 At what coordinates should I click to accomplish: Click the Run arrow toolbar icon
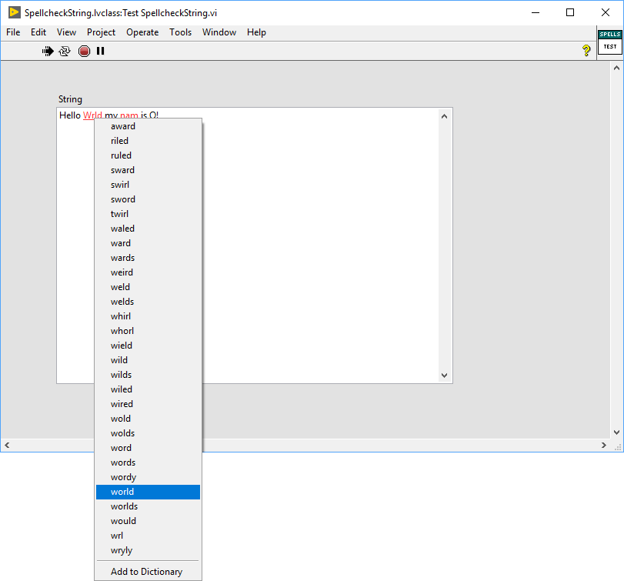pyautogui.click(x=48, y=51)
